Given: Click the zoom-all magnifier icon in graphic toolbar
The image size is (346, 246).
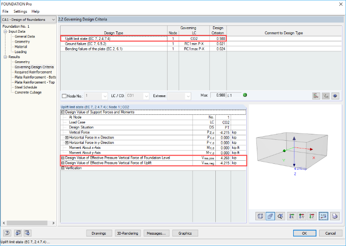Looking at the screenshot, I should [280, 216].
